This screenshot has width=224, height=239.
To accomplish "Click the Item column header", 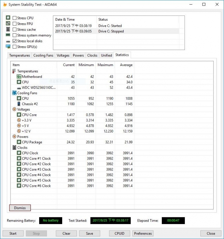I will click(x=34, y=65).
